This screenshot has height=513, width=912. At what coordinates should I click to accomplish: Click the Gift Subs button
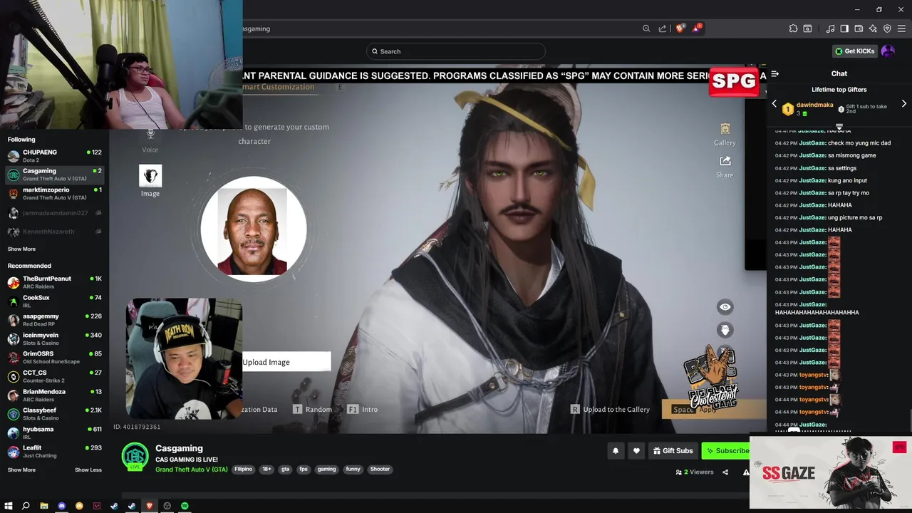click(673, 450)
